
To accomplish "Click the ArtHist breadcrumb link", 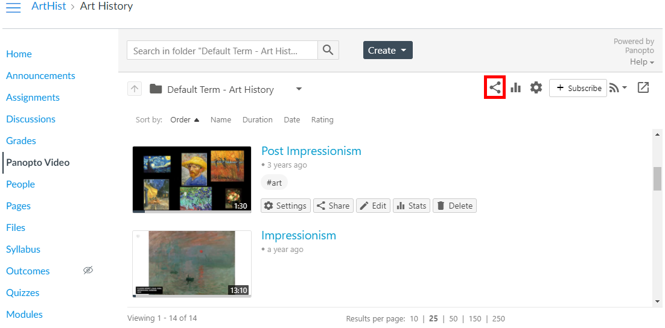I will pyautogui.click(x=50, y=7).
